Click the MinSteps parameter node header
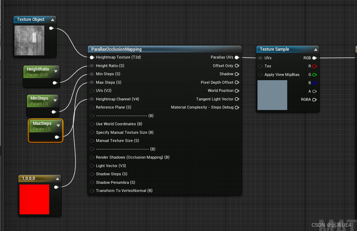This screenshot has height=231, width=357. (39, 98)
